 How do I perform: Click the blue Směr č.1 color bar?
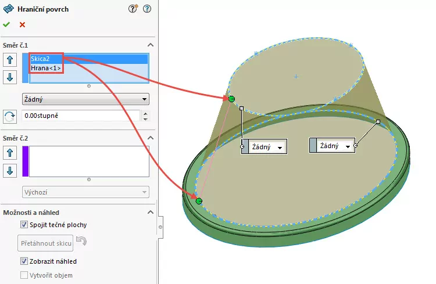point(26,68)
